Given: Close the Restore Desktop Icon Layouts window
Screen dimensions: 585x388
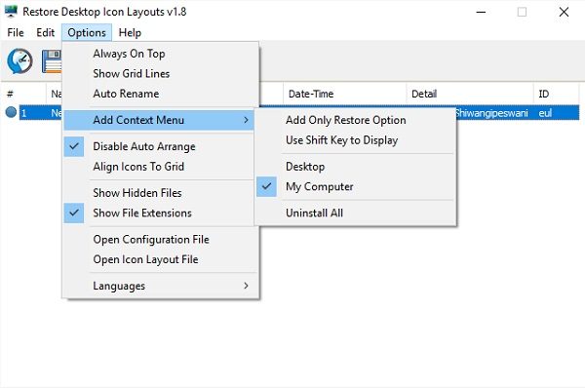Looking at the screenshot, I should click(x=564, y=12).
